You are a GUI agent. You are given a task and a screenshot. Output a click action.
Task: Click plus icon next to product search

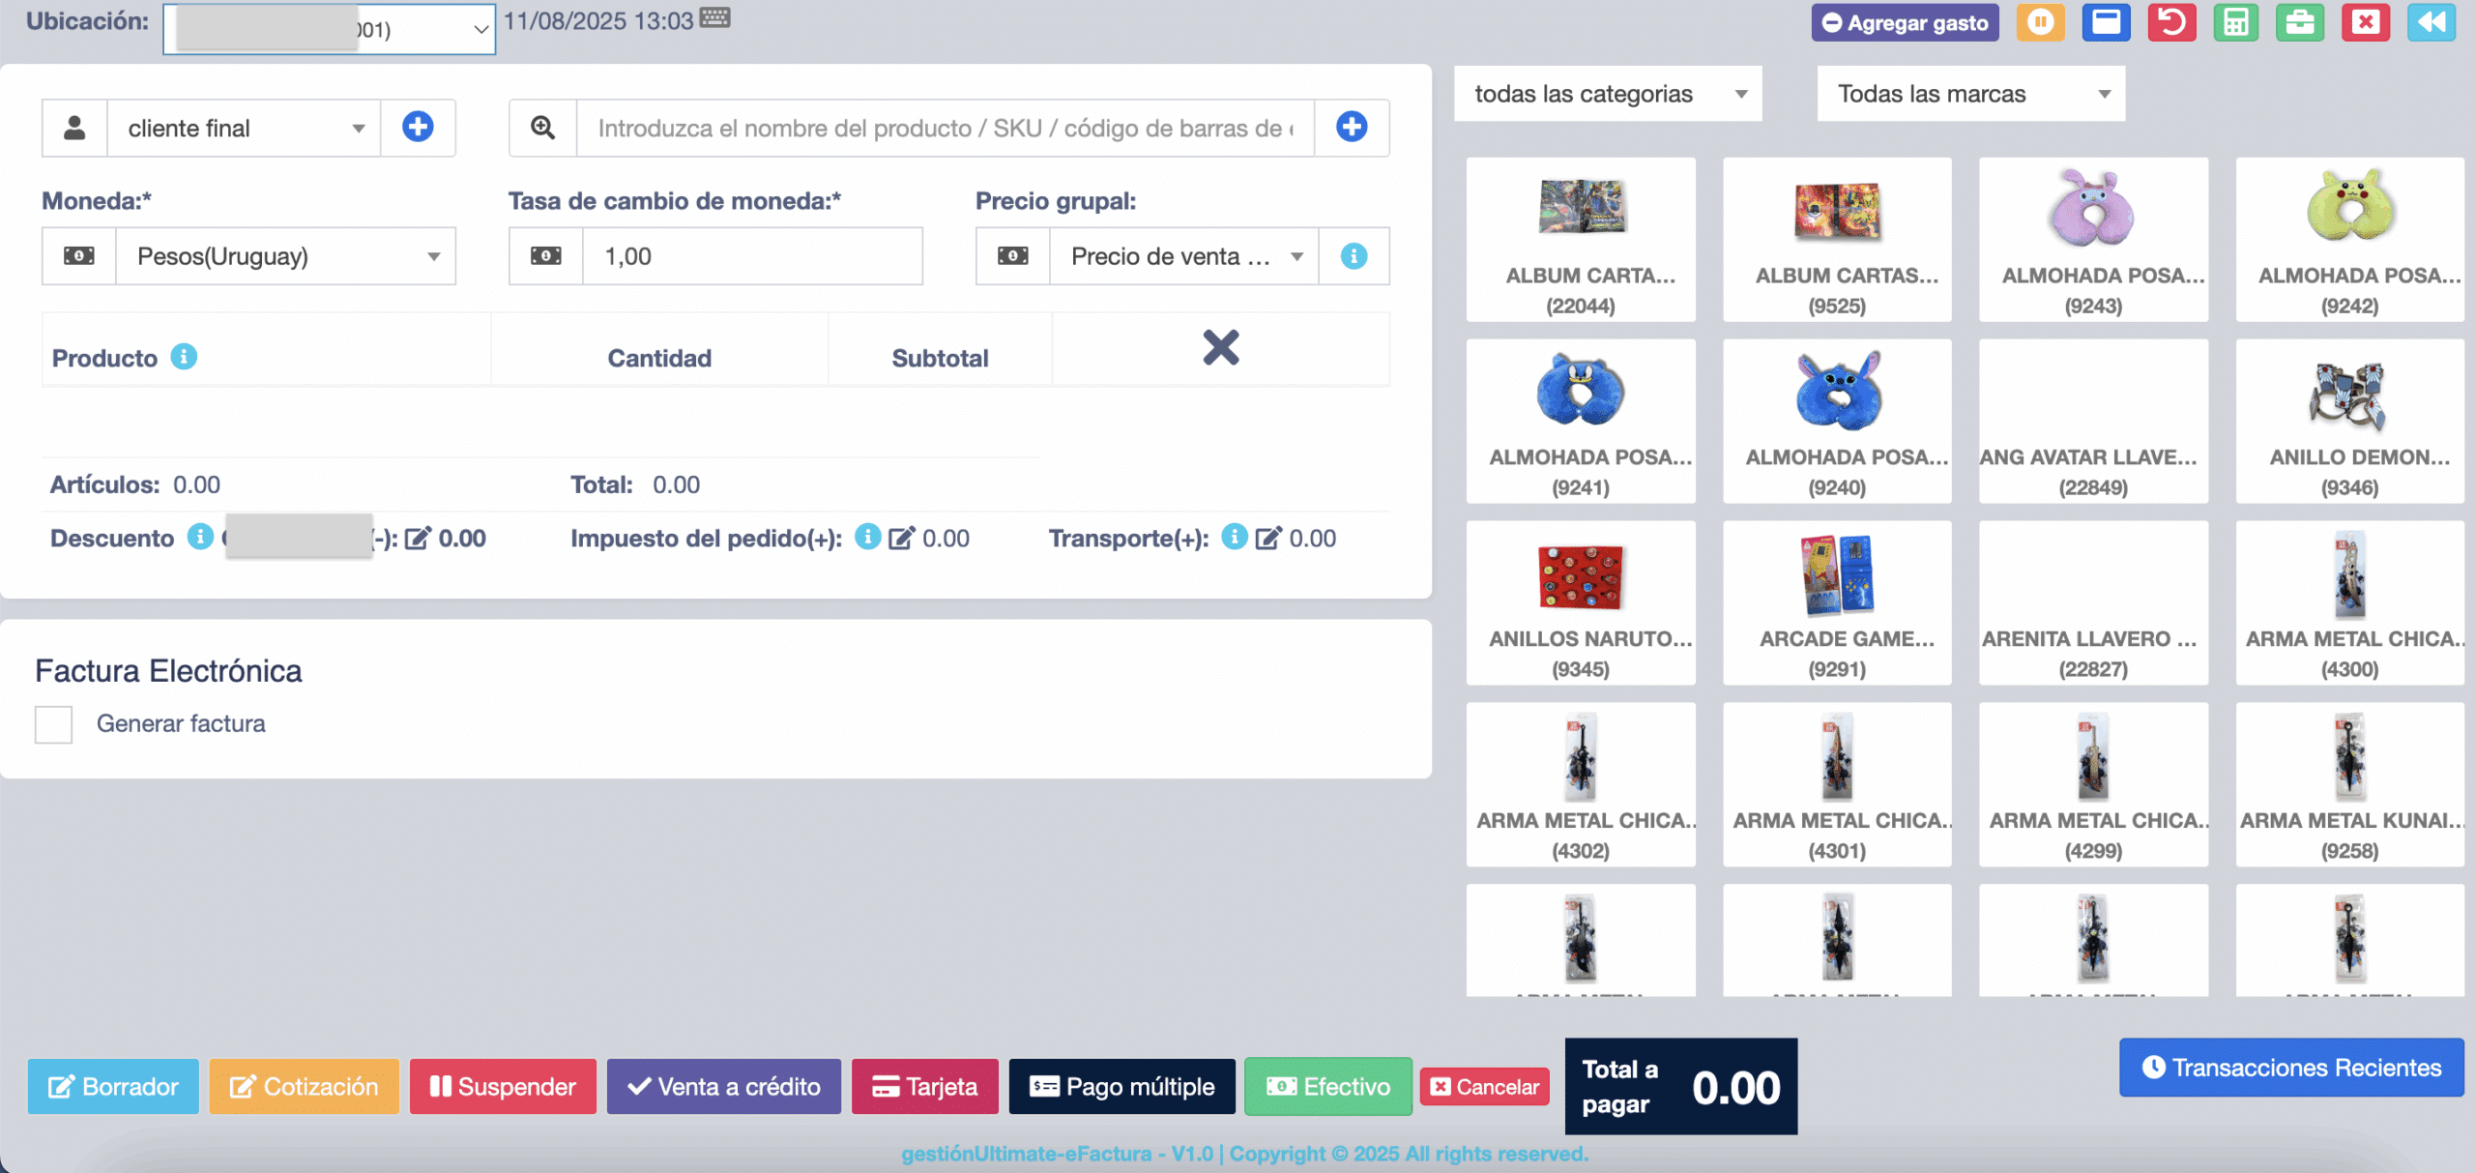pyautogui.click(x=1352, y=127)
